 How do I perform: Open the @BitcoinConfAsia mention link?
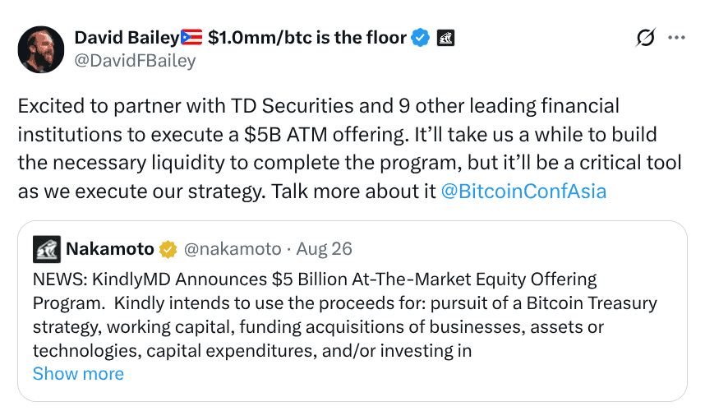coord(523,192)
